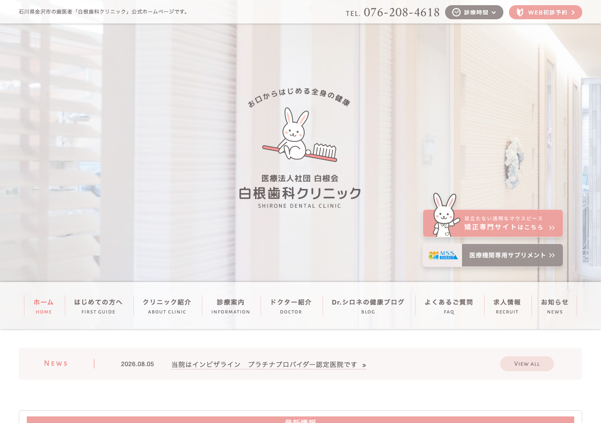Image resolution: width=601 pixels, height=423 pixels.
Task: Click the 石川県金沢市の歯医者 header tagline
Action: [104, 12]
